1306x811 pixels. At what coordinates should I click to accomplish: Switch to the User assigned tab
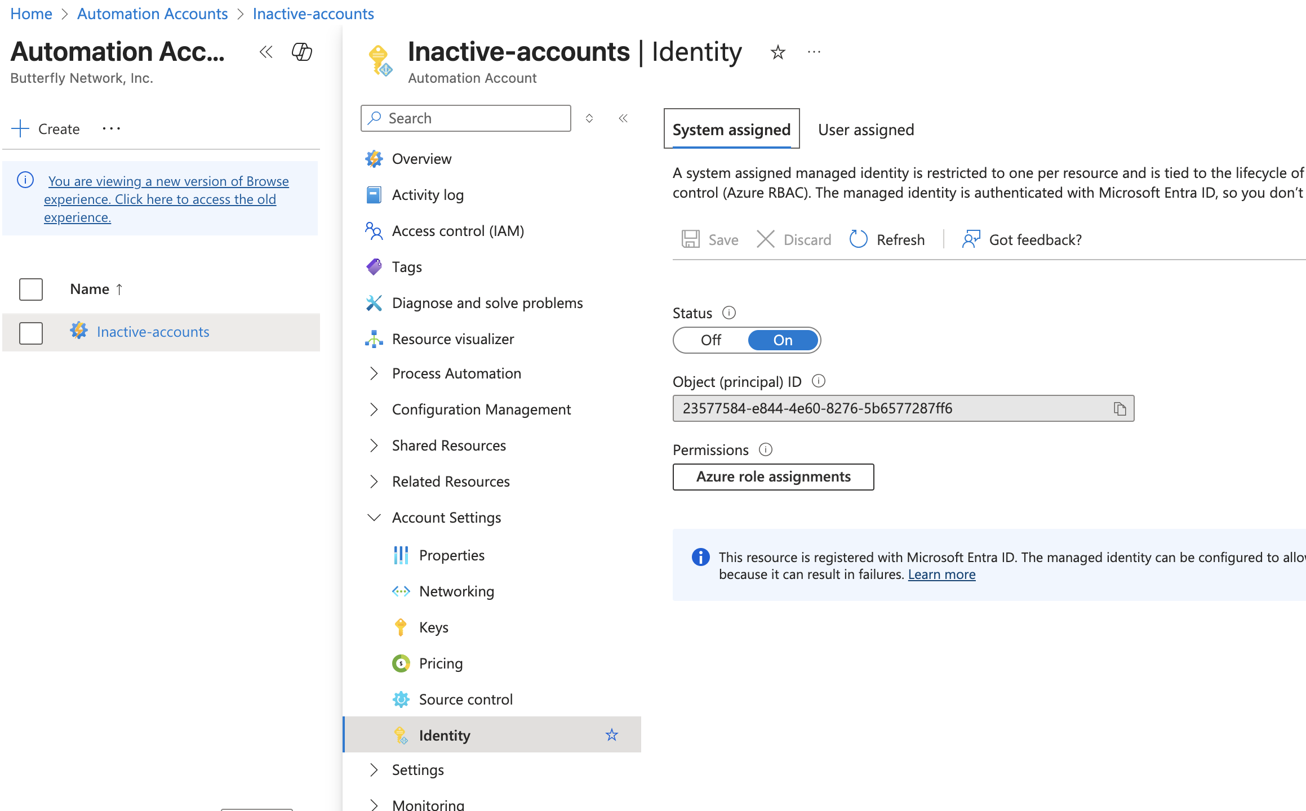point(866,130)
